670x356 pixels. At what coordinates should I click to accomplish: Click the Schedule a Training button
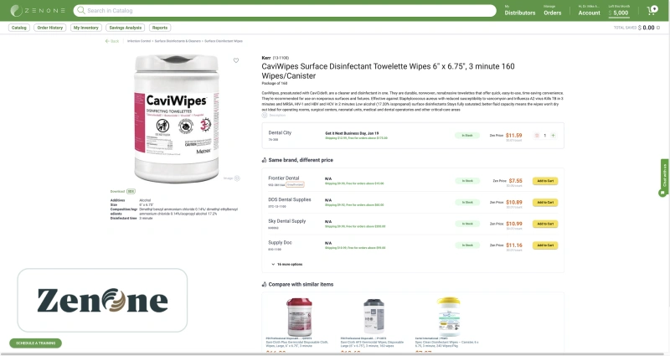click(35, 343)
